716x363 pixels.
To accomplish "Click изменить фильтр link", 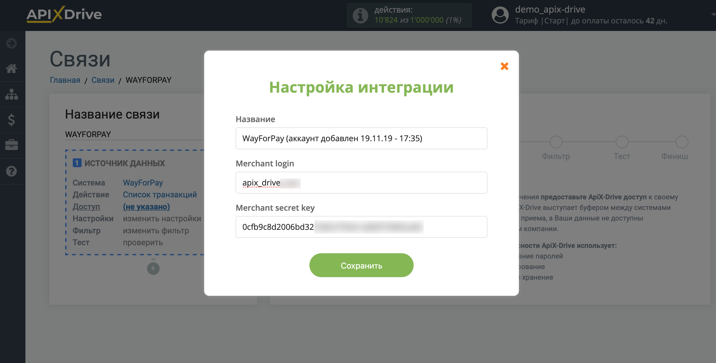I will [156, 230].
